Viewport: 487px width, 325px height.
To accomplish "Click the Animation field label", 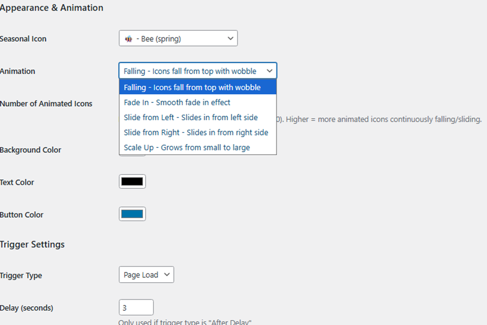I will coord(17,71).
